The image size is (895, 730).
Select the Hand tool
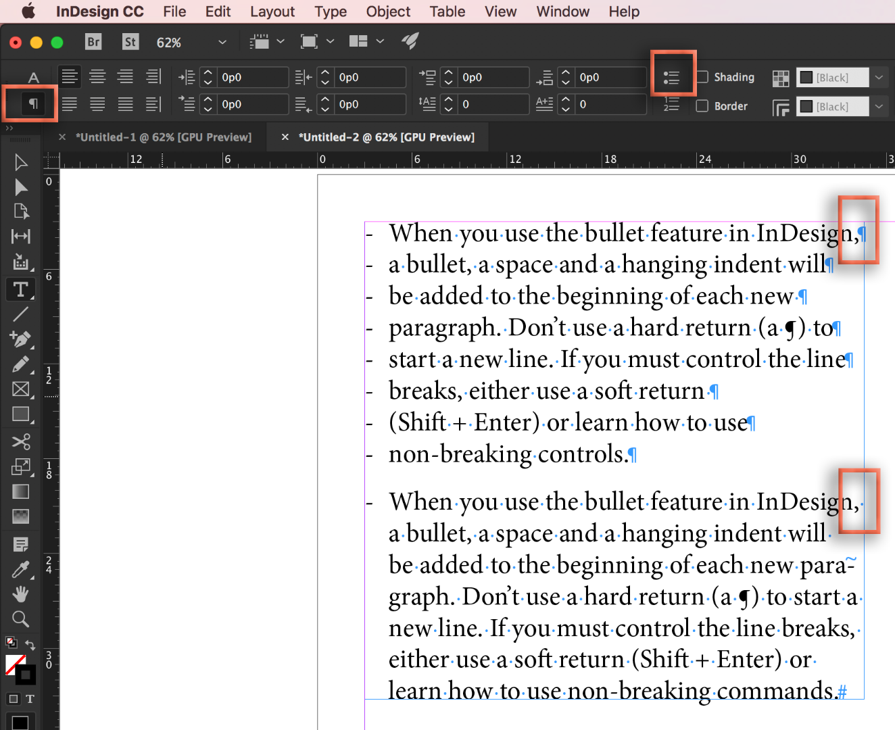[x=21, y=594]
